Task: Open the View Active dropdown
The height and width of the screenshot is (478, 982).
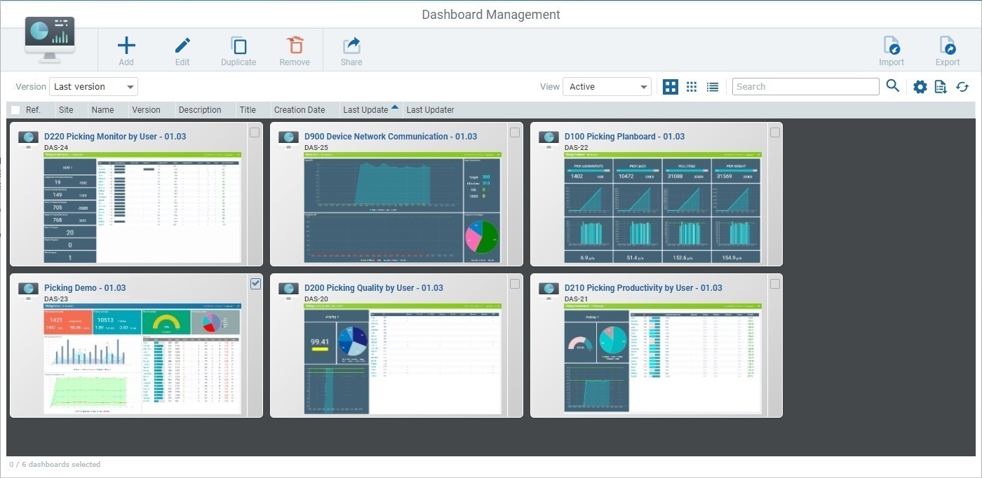Action: pyautogui.click(x=606, y=86)
